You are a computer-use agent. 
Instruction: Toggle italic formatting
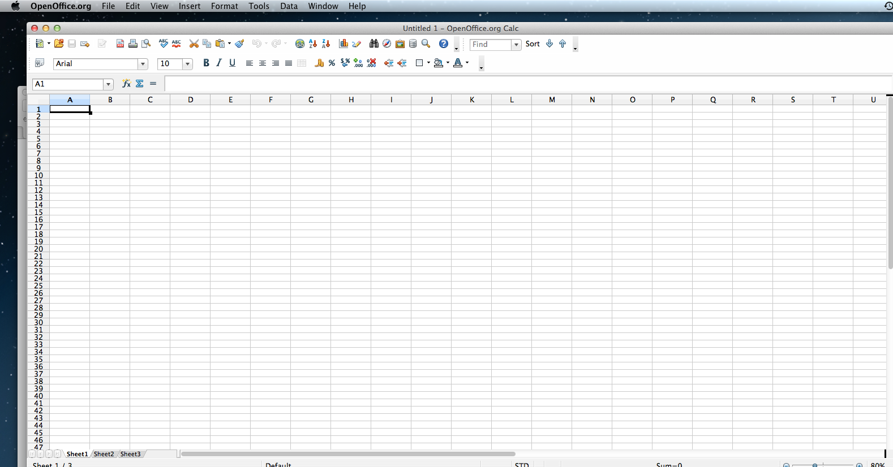click(219, 63)
